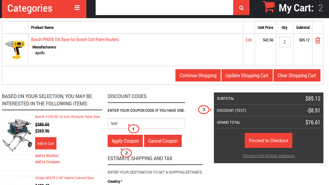The height and width of the screenshot is (185, 329).
Task: Open Bosch 4100-09 Worksite Table Saw link
Action: pyautogui.click(x=67, y=117)
